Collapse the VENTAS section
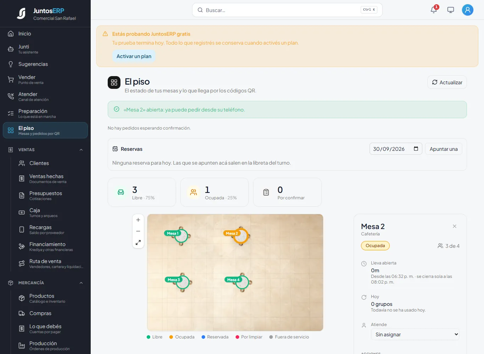 pyautogui.click(x=81, y=150)
